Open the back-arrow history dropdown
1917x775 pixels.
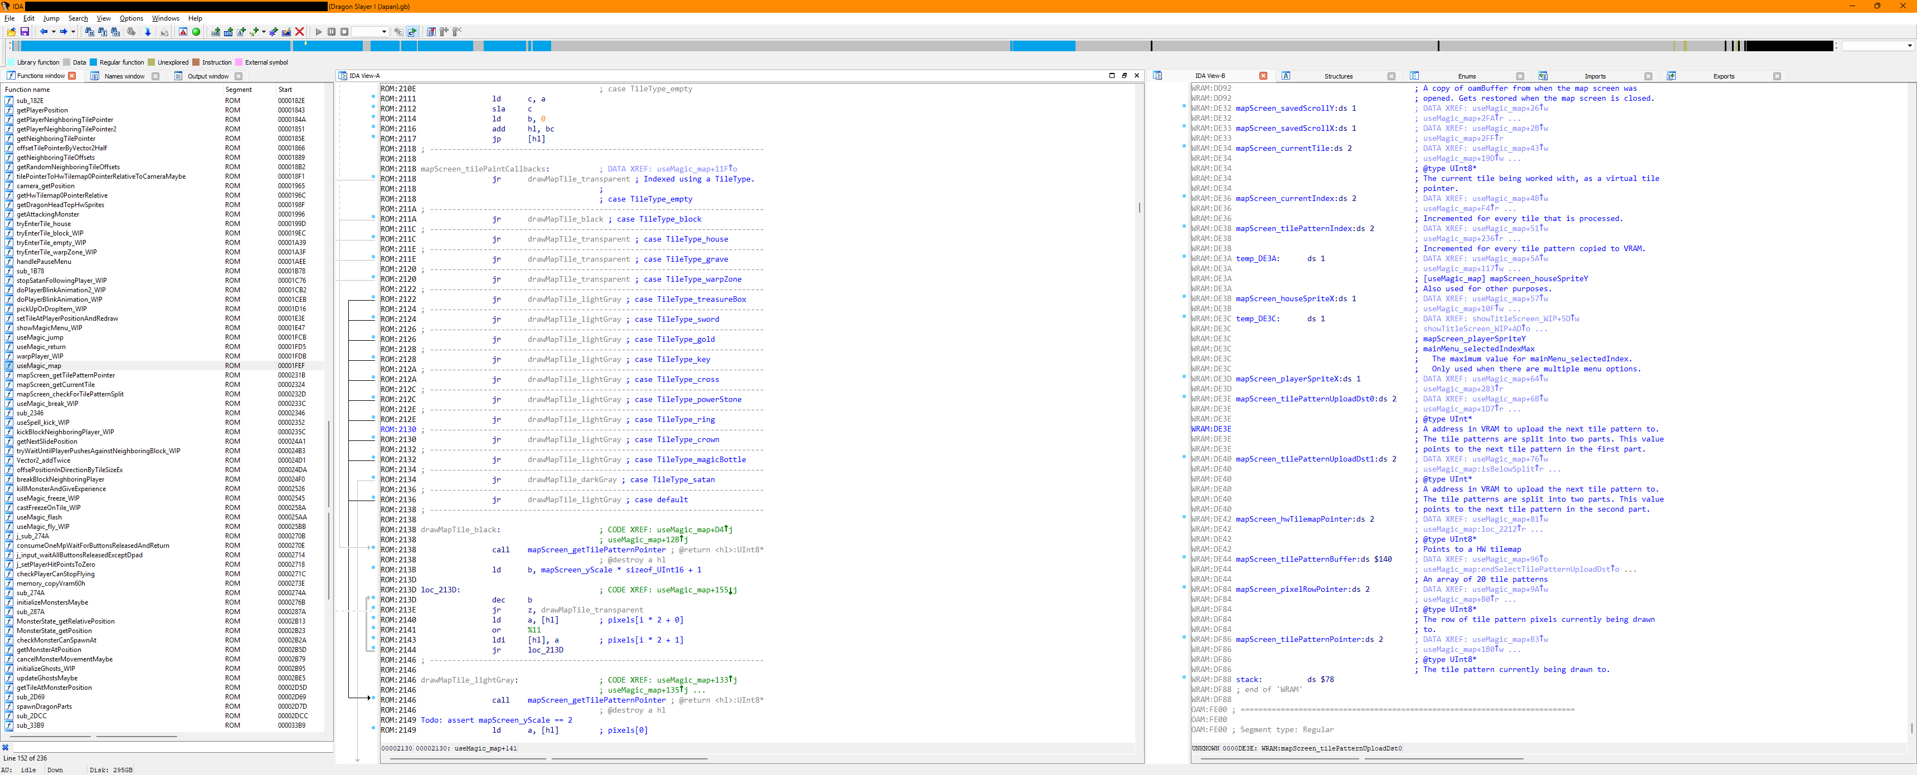coord(53,32)
